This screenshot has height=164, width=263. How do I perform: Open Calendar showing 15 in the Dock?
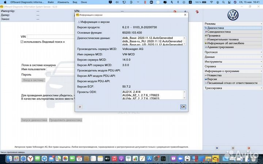pos(79,158)
